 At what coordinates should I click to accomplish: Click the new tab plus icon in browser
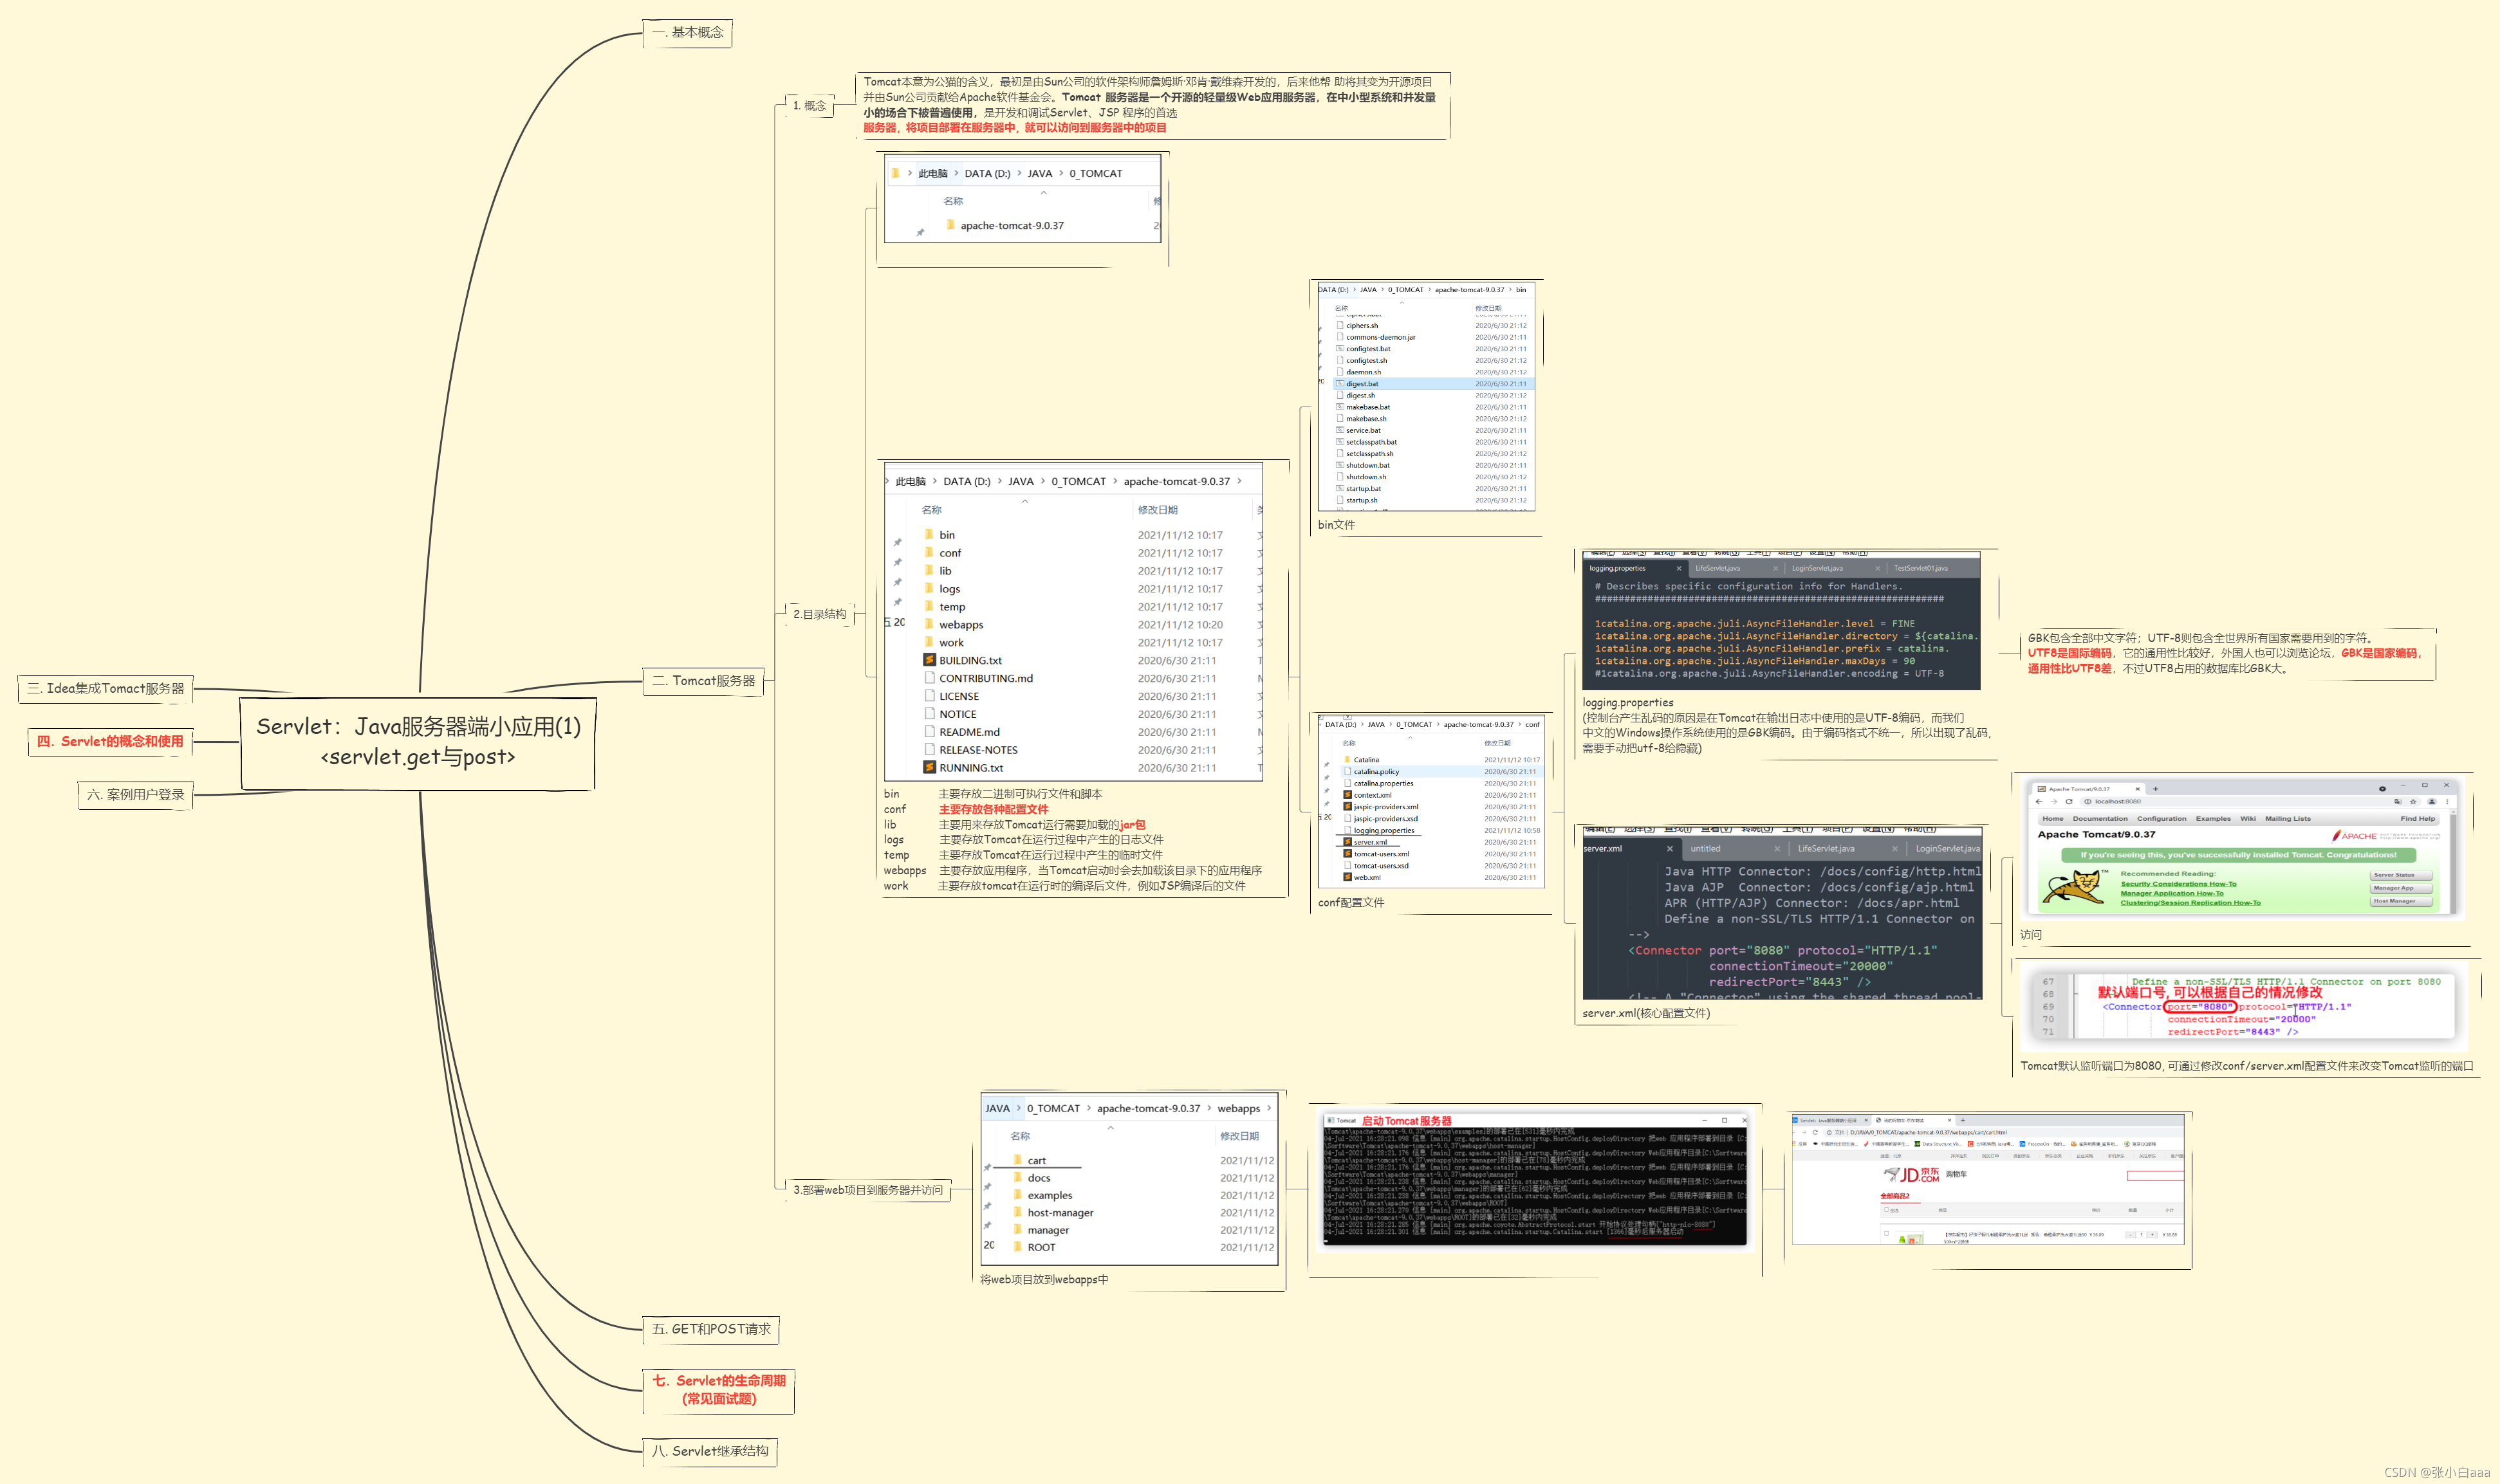coord(2156,789)
